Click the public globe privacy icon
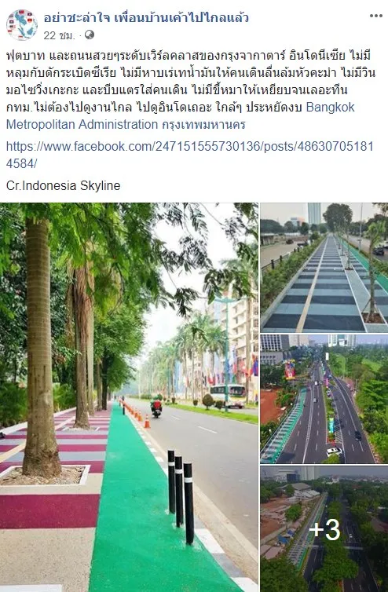This screenshot has height=592, width=388. [90, 35]
